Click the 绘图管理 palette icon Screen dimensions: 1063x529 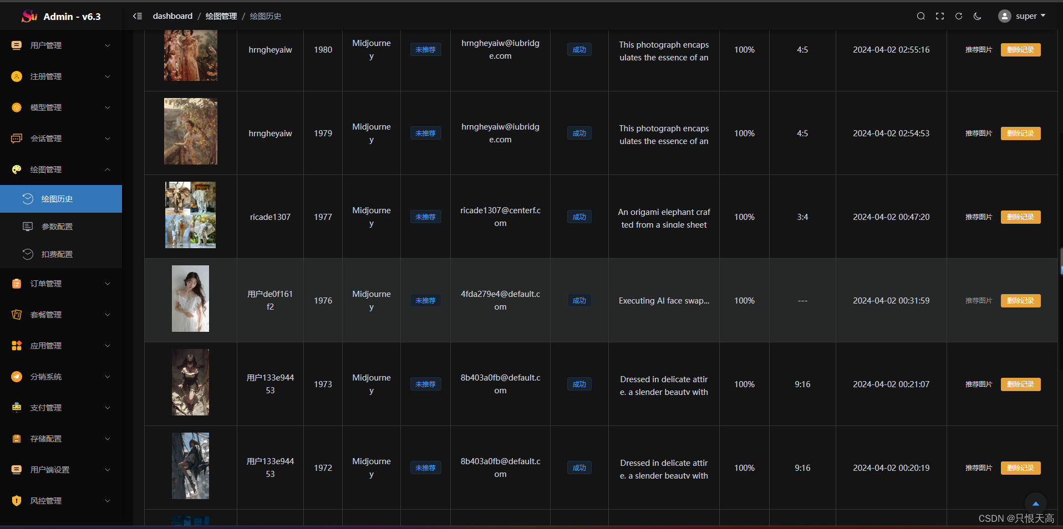(17, 170)
